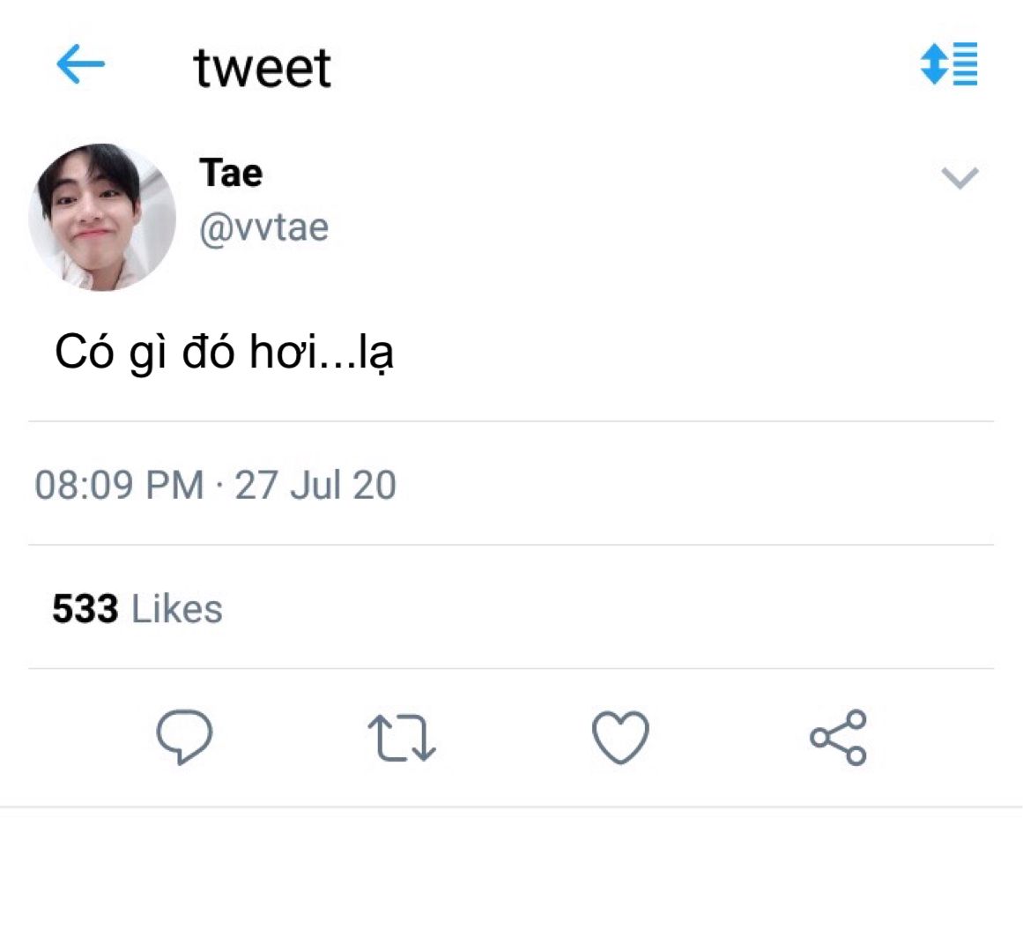Go back using the blue arrow
Image resolution: width=1023 pixels, height=952 pixels.
(80, 64)
